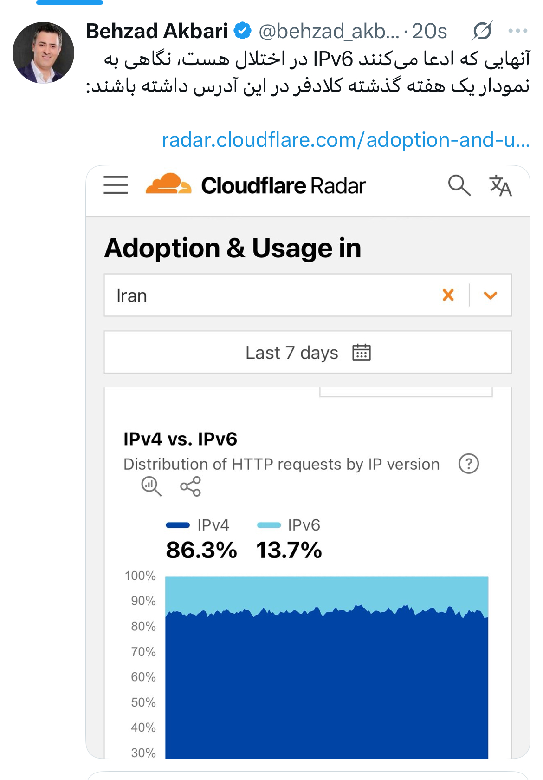Open the radar.cloudflare.com link

345,140
